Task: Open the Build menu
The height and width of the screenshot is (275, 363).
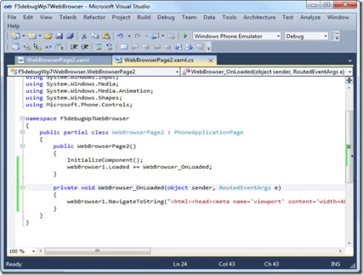Action: point(144,17)
